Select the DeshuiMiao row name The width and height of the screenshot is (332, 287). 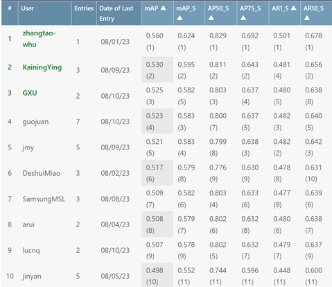tap(42, 173)
